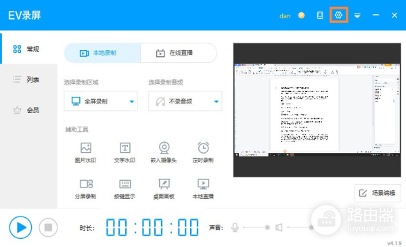Viewport: 406px width, 247px height.
Task: Click the 场景编辑 button
Action: tap(378, 193)
